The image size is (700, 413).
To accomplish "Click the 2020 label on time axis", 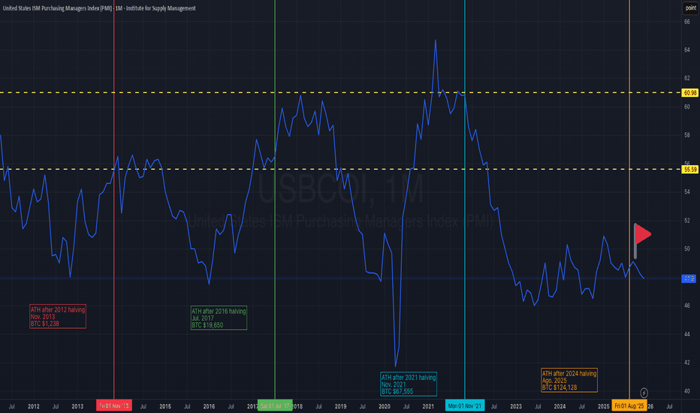I will [384, 405].
